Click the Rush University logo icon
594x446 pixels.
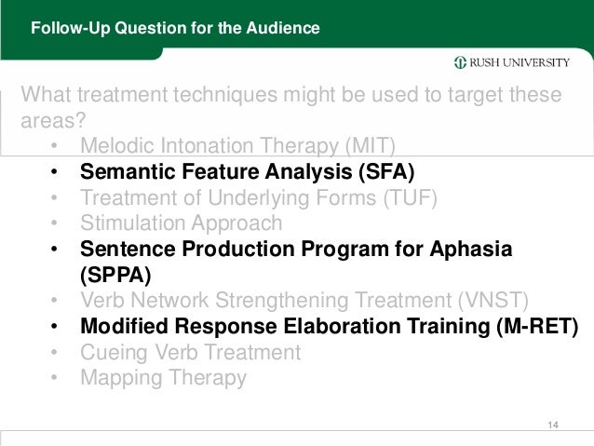click(460, 62)
